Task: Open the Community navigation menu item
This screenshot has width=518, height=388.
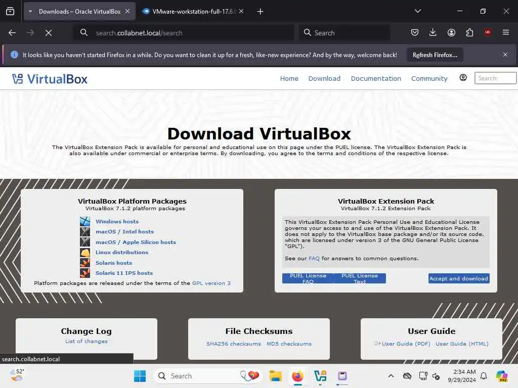Action: [429, 78]
